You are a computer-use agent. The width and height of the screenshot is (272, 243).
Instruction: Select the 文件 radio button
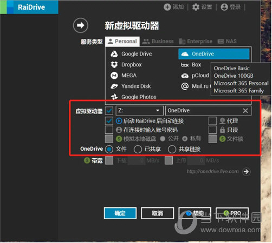coord(109,149)
